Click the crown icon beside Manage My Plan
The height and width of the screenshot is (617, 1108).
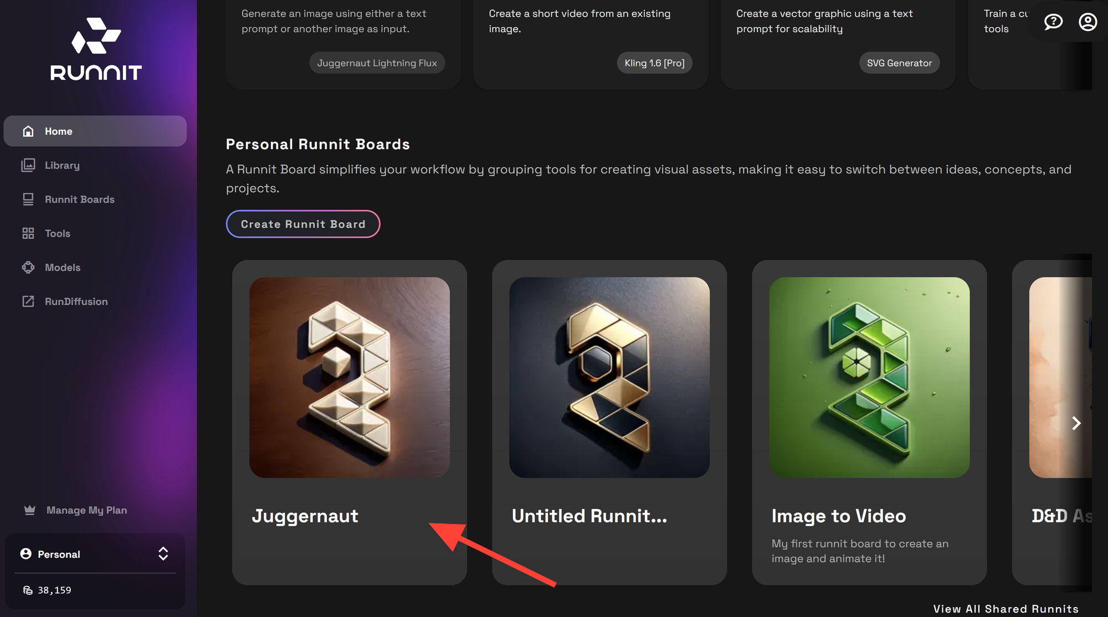(x=28, y=510)
